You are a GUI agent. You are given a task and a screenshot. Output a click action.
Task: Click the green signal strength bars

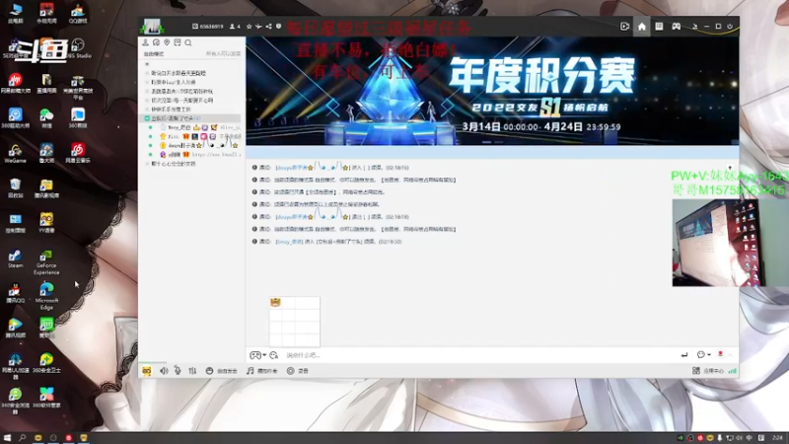732,371
